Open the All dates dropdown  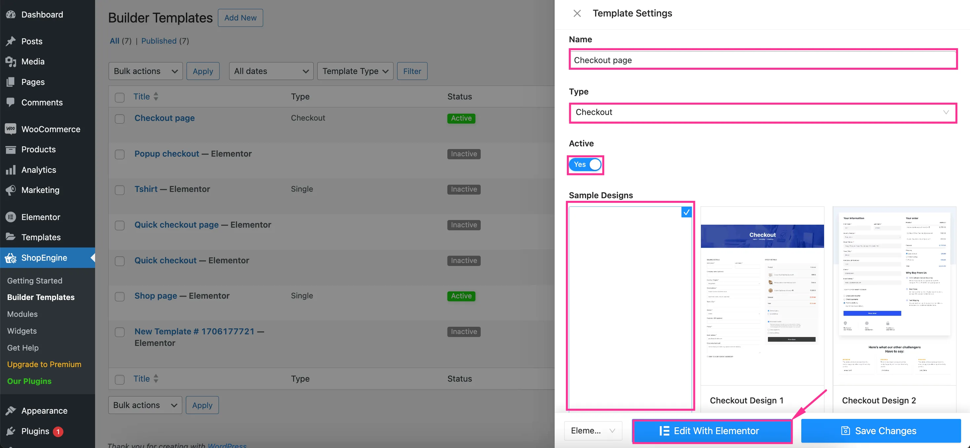(271, 71)
